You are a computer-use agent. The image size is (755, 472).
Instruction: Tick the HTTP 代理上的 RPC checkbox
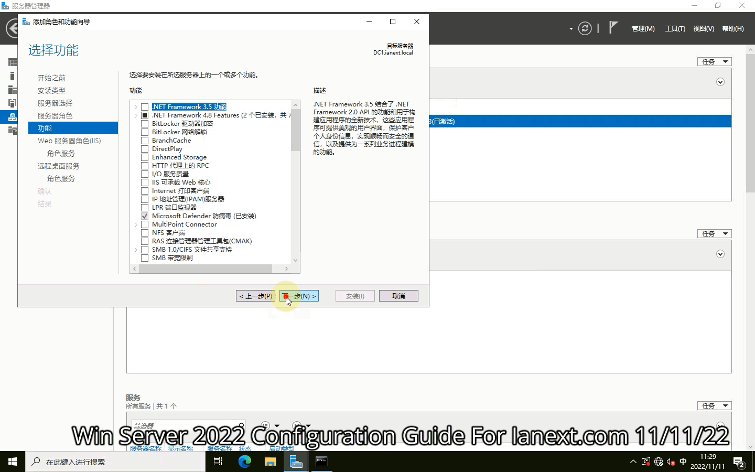click(x=145, y=166)
